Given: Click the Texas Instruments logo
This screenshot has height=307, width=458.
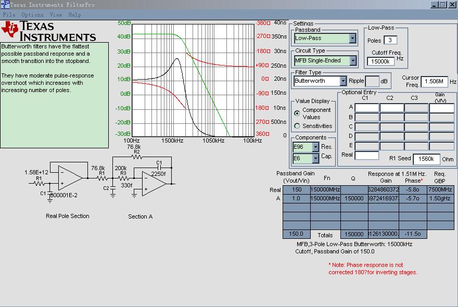Looking at the screenshot, I should 49,31.
